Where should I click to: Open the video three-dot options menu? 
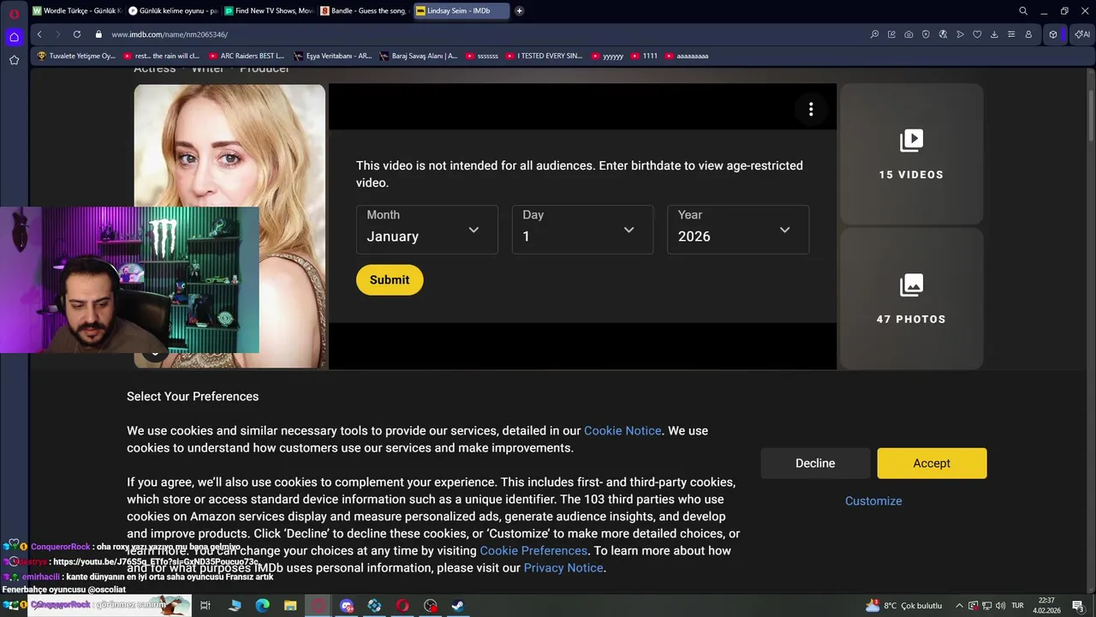coord(811,109)
